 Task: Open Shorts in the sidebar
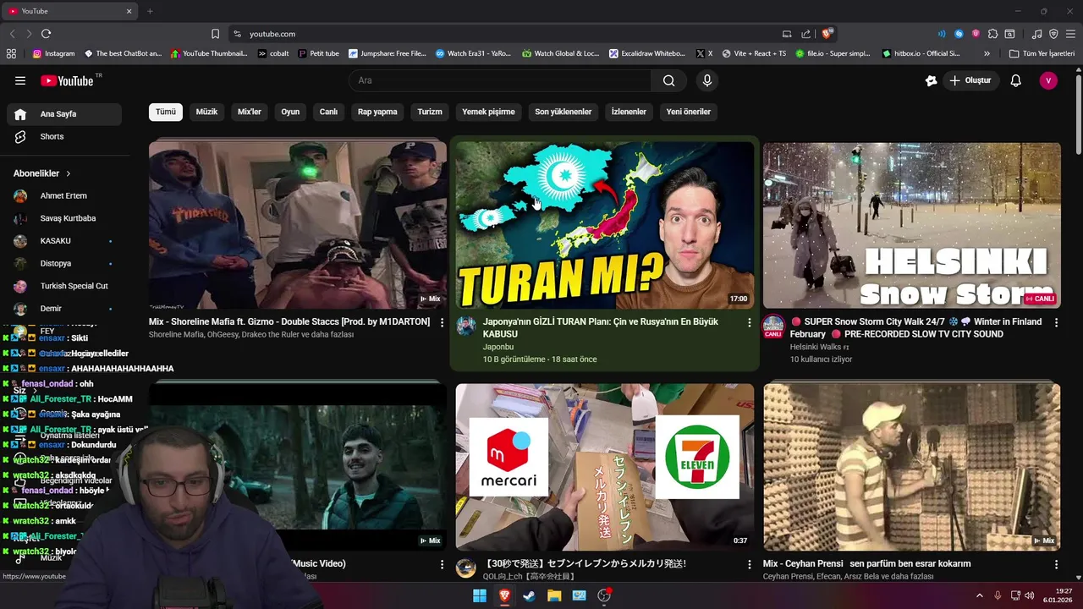tap(64, 136)
